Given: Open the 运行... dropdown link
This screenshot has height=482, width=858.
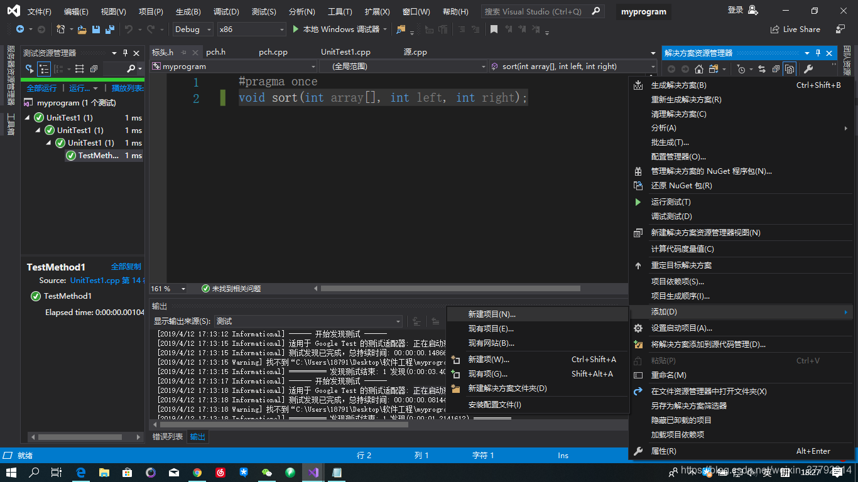Looking at the screenshot, I should pyautogui.click(x=84, y=88).
